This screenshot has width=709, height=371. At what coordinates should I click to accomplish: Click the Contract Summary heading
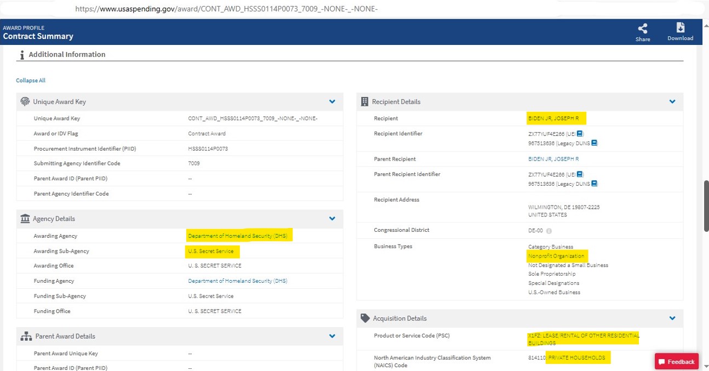tap(38, 36)
